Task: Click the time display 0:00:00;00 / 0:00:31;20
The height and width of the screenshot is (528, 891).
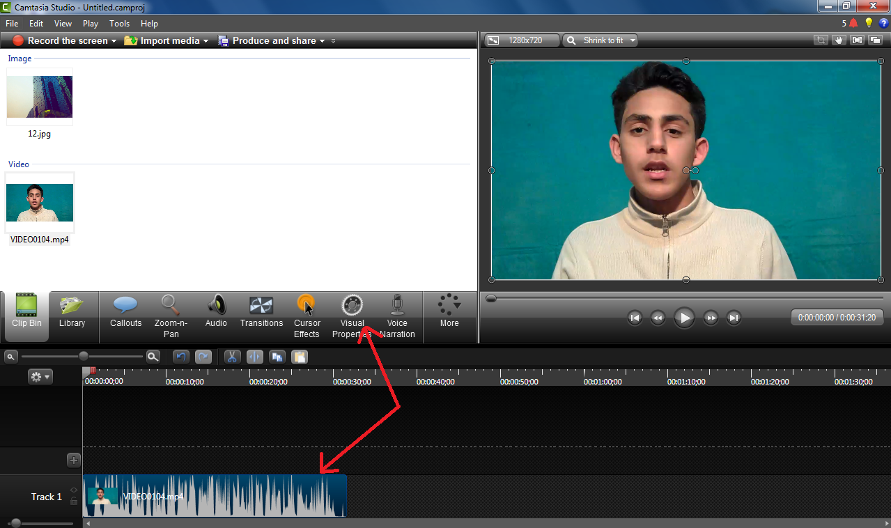Action: pos(837,317)
